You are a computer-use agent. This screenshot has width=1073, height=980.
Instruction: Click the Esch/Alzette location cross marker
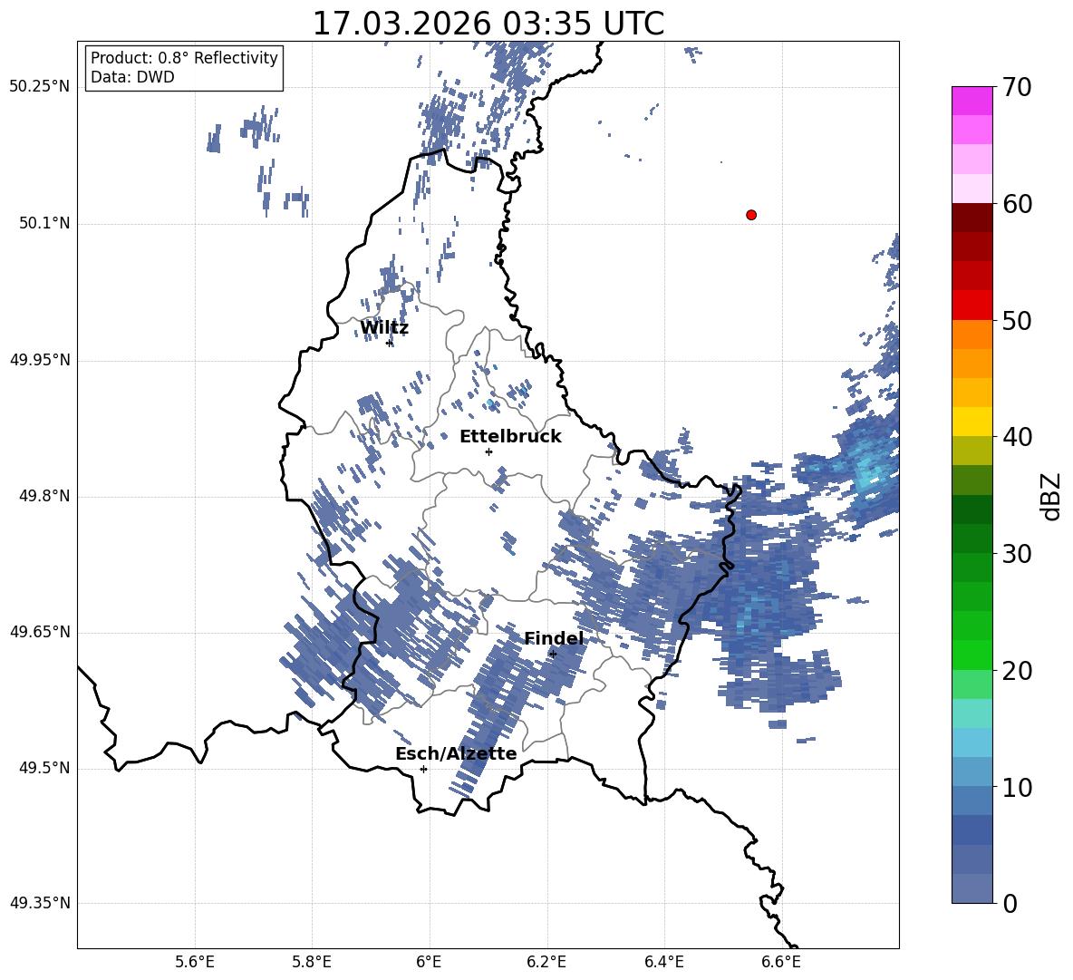point(423,769)
